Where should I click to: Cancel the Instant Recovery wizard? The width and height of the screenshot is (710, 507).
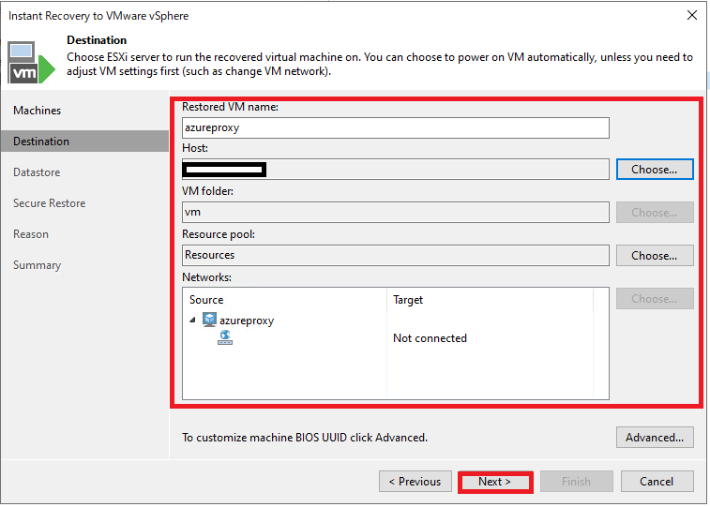click(x=657, y=481)
